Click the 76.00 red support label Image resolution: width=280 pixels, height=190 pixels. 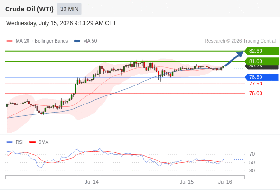[256, 93]
